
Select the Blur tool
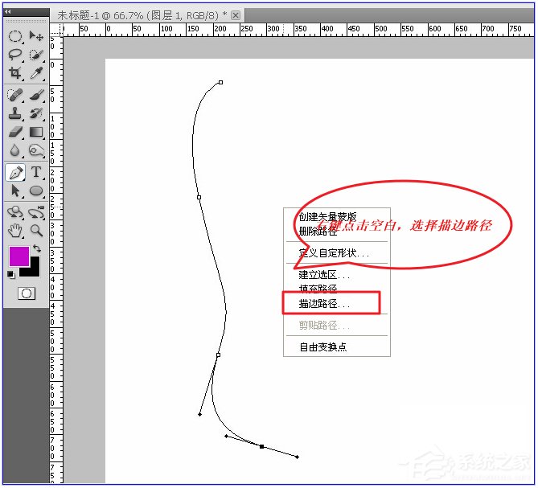(14, 150)
